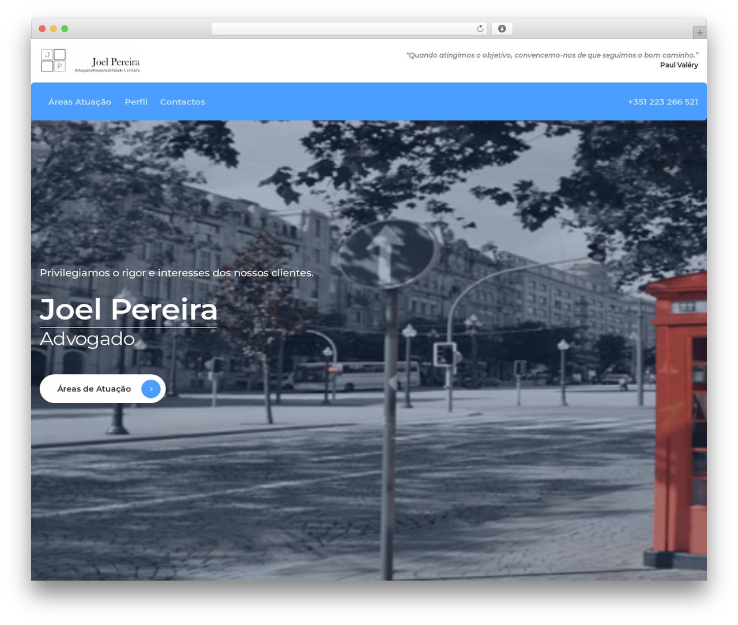This screenshot has height=625, width=738.
Task: Focus the browser address bar
Action: pos(349,29)
